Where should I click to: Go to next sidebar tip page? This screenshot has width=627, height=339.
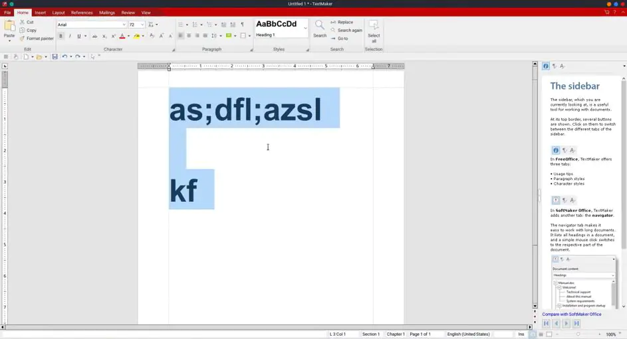[x=566, y=324]
